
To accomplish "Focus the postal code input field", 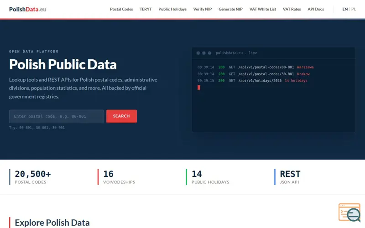I will tap(57, 116).
